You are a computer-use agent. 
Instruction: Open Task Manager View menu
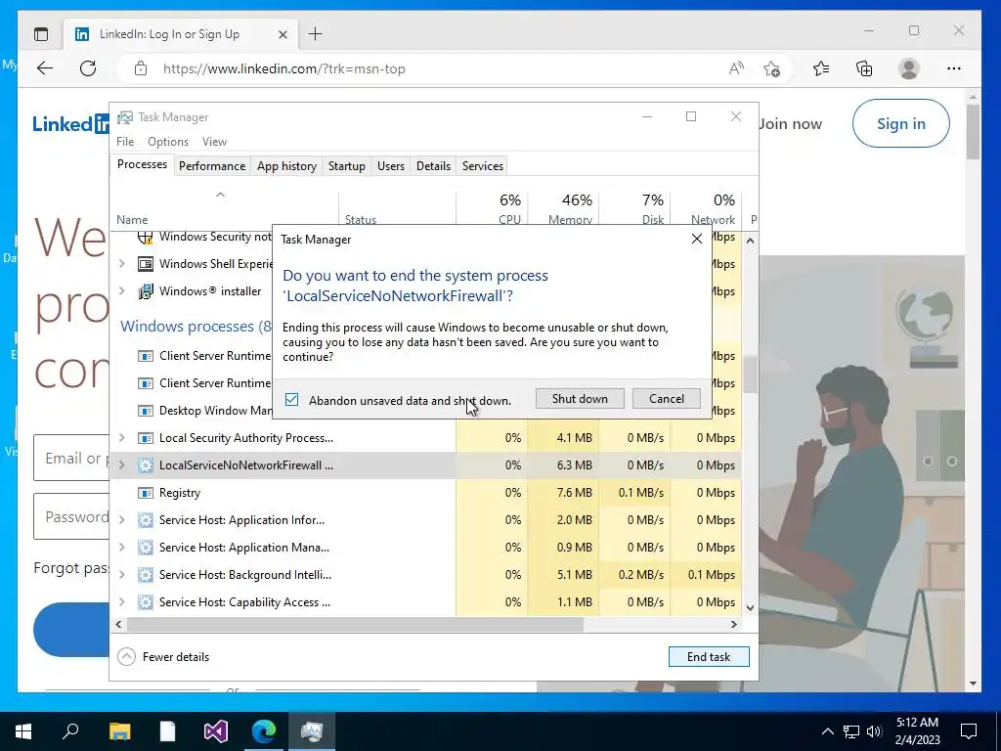[x=214, y=142]
